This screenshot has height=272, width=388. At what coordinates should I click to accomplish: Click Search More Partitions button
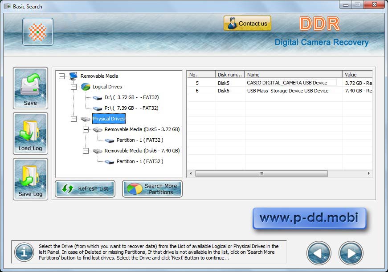click(x=152, y=189)
